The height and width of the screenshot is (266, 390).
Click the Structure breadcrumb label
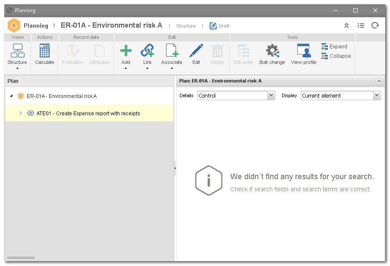186,26
